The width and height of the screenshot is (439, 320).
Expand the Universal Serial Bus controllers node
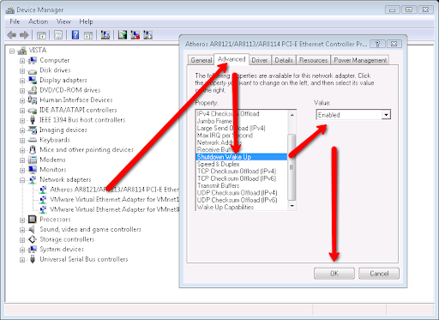pyautogui.click(x=22, y=260)
